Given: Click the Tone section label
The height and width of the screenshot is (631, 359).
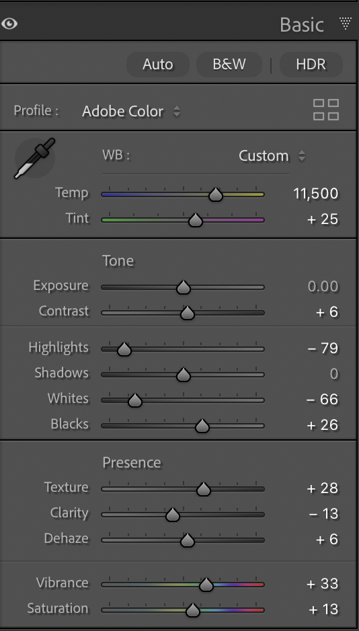Looking at the screenshot, I should (x=118, y=261).
